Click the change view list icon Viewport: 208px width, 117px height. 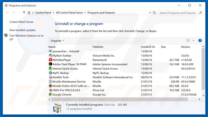coord(188,40)
